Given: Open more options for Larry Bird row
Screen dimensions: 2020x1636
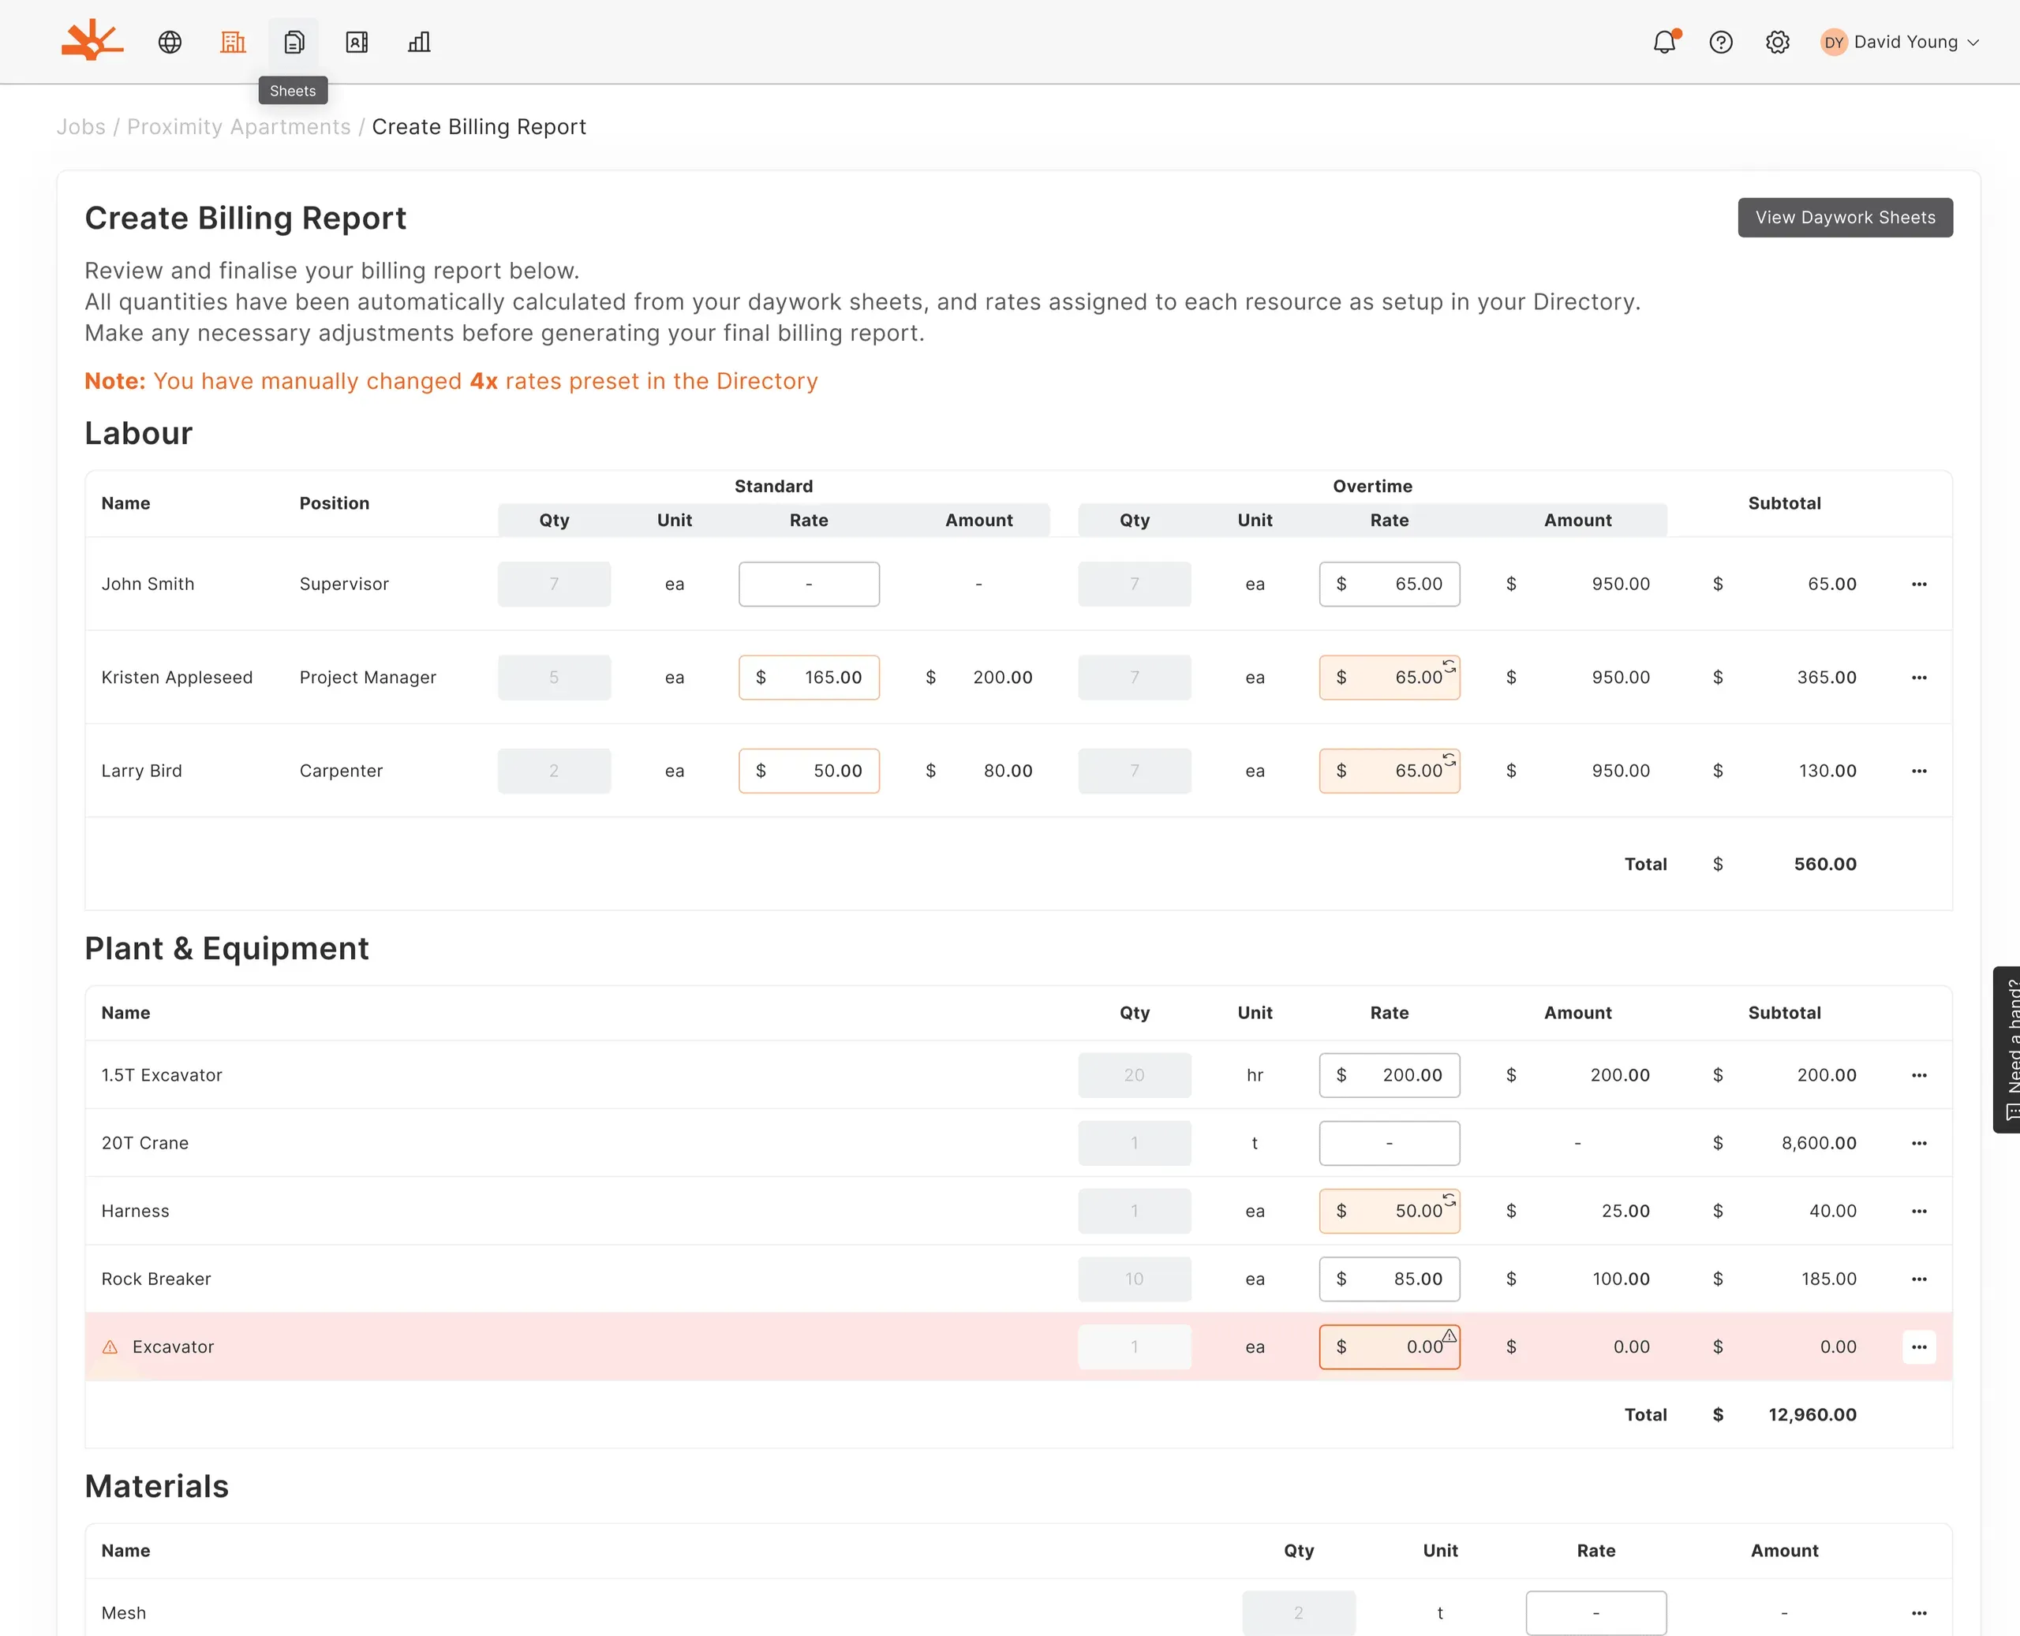Looking at the screenshot, I should point(1919,771).
